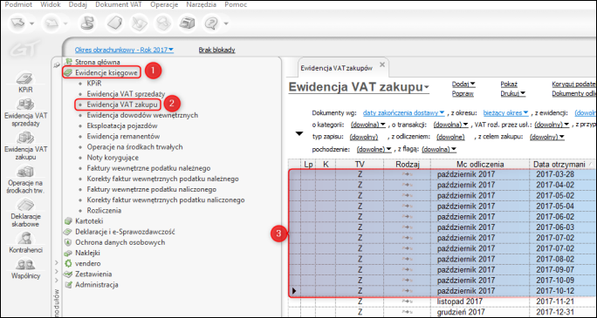Click the Popraw link
The height and width of the screenshot is (318, 597).
point(463,93)
